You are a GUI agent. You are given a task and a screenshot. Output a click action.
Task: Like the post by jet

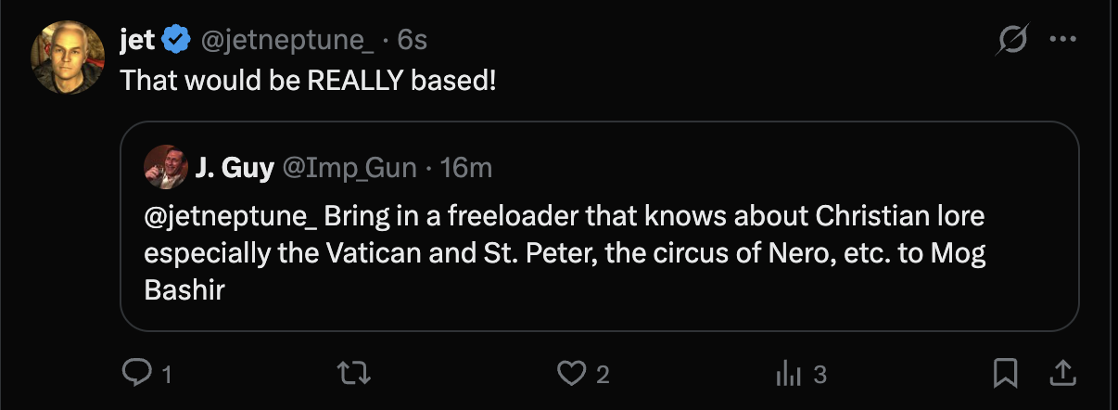tap(571, 374)
